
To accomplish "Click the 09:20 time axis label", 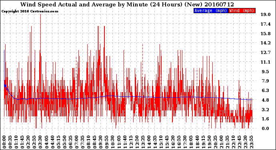I will click(x=100, y=142).
